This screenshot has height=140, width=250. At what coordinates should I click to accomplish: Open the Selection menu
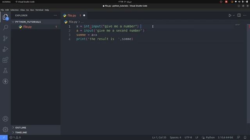pos(14,10)
